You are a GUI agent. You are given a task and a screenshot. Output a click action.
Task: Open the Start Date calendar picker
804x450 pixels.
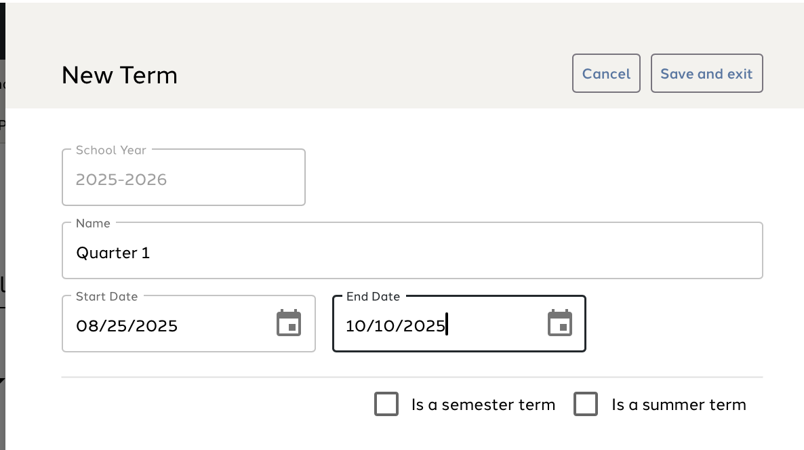289,323
